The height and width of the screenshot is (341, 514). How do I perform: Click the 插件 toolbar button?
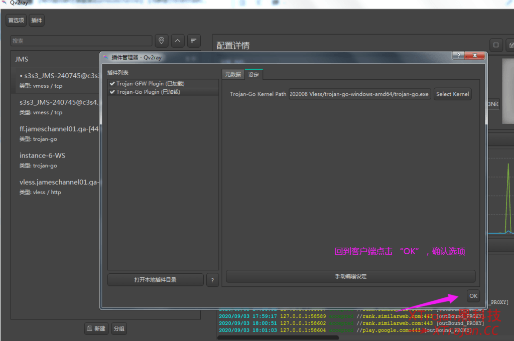(x=37, y=21)
